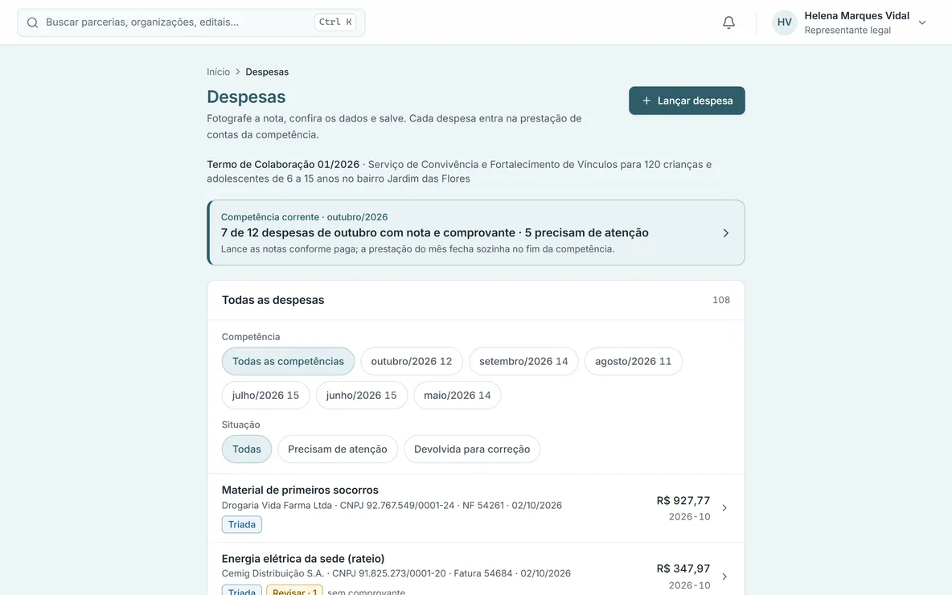Filter by setembro/2026 competência
The height and width of the screenshot is (595, 952).
523,361
